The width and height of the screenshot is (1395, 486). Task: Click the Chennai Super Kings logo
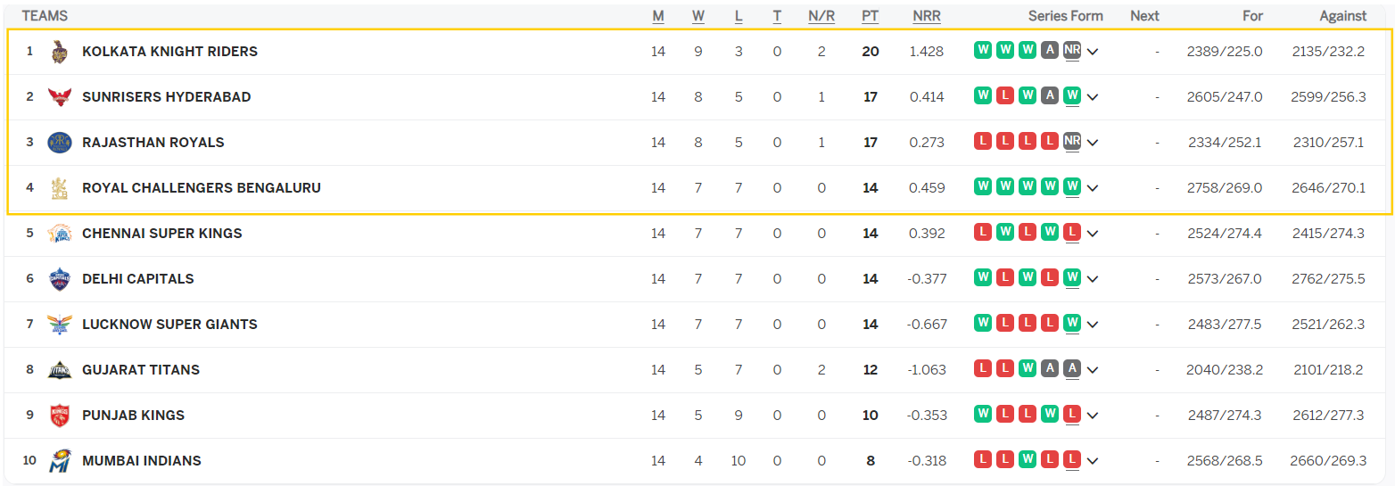point(60,234)
